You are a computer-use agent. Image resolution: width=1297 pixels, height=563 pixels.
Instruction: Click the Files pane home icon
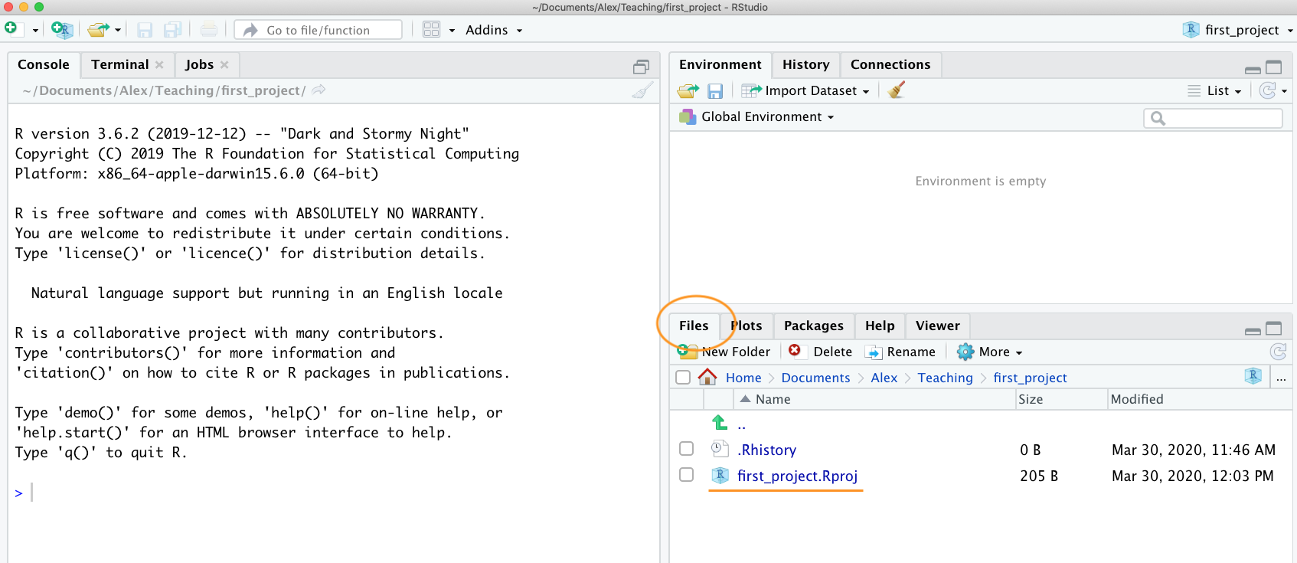point(707,378)
